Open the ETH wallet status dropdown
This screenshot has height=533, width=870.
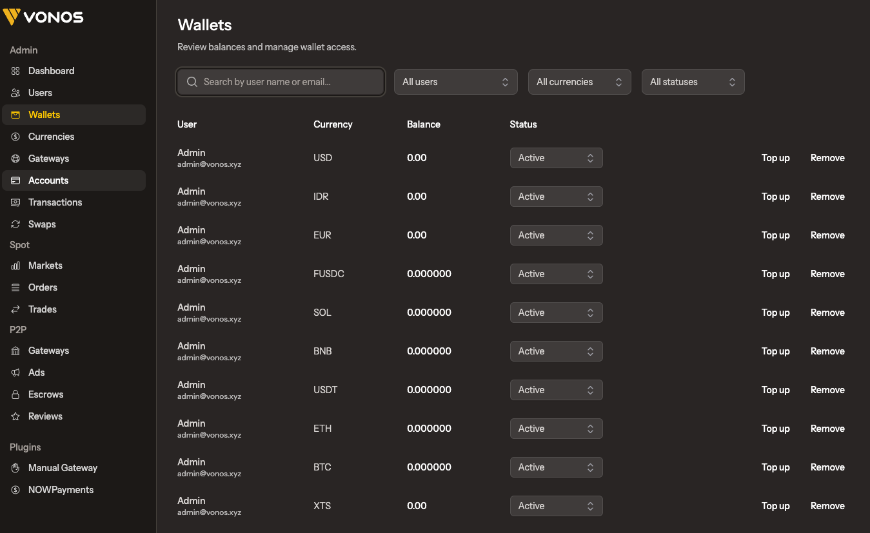coord(556,429)
